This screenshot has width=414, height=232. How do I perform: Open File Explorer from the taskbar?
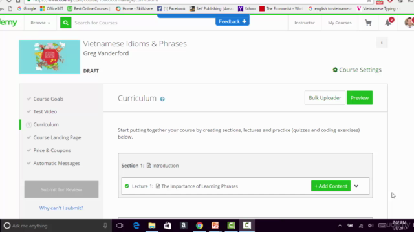click(152, 226)
